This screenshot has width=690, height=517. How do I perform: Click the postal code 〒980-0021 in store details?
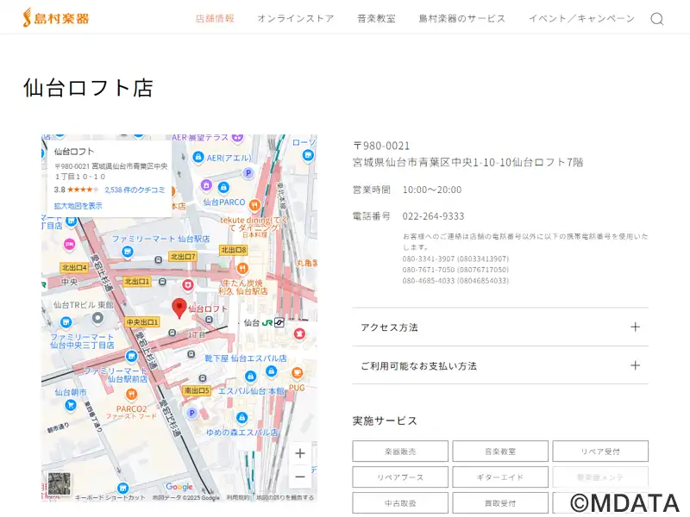coord(381,146)
